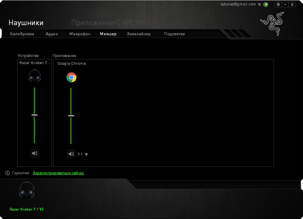This screenshot has width=303, height=219.
Task: Click the Razer Kraken 7.1 V2 device label
Action: pos(26,209)
